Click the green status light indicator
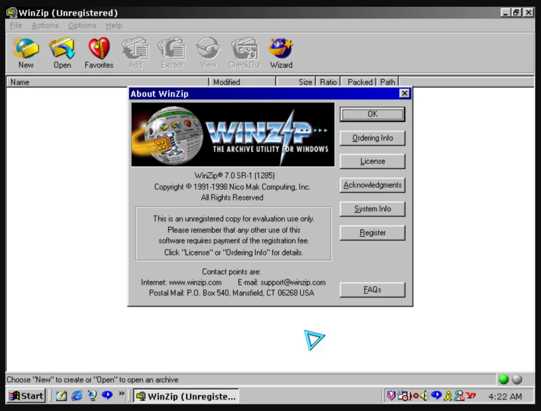The width and height of the screenshot is (541, 411). click(x=504, y=379)
